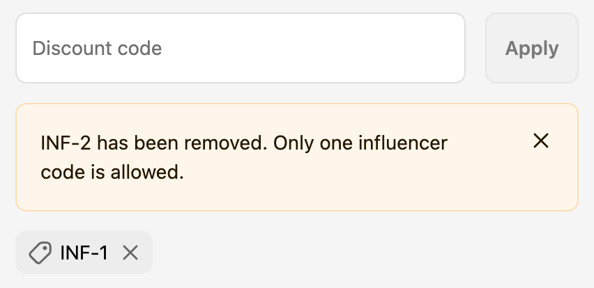This screenshot has height=288, width=594.
Task: Place the cursor in the discount input box
Action: (241, 48)
